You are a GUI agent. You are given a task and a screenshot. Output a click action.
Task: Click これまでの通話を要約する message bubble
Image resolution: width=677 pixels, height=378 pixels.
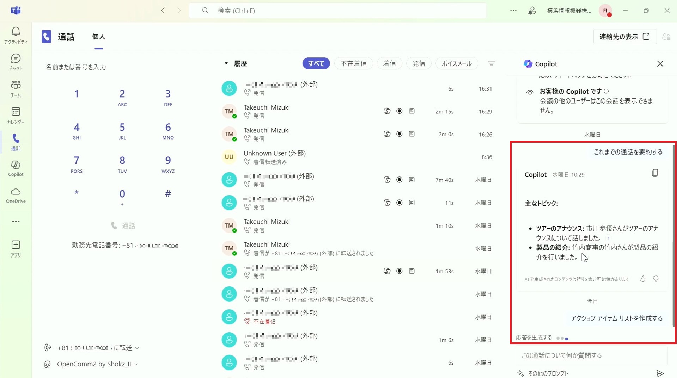pos(628,152)
